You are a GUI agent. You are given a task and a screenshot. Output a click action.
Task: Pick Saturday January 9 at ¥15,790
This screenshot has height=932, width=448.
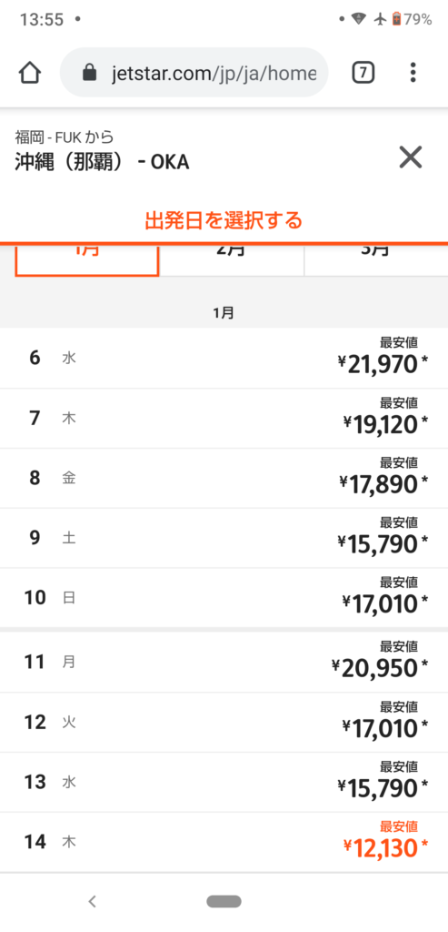pos(224,539)
